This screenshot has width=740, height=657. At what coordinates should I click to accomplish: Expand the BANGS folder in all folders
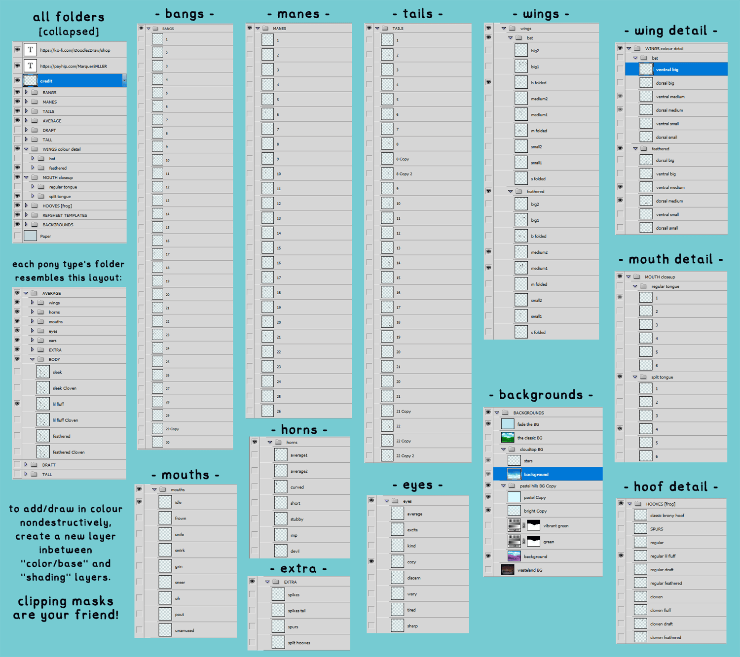coord(26,92)
